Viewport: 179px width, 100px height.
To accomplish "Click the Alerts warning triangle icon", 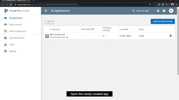I will 6,44.
